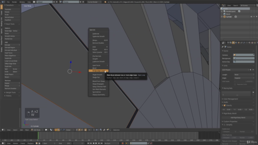The height and width of the screenshot is (145, 258).
Task: Open the Object properties tab icon
Action: tap(239, 43)
